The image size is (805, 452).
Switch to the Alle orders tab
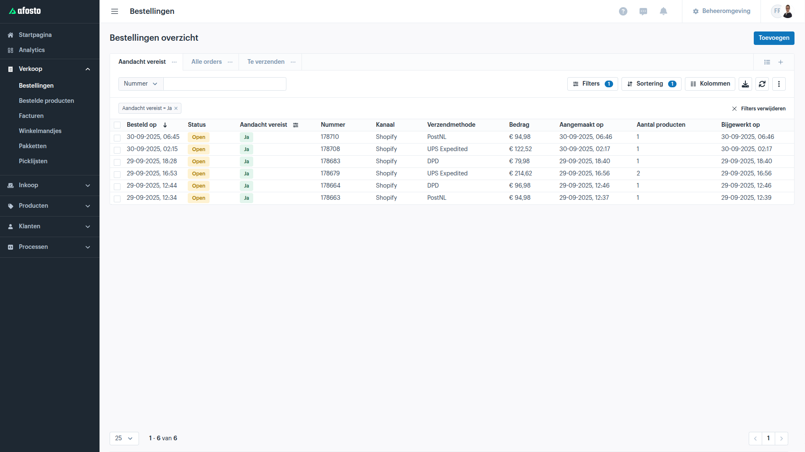(206, 62)
